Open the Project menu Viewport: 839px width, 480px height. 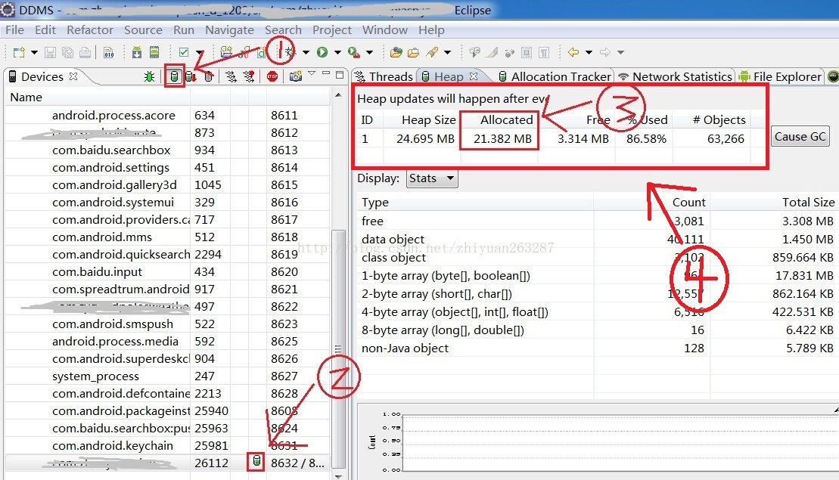pos(332,30)
